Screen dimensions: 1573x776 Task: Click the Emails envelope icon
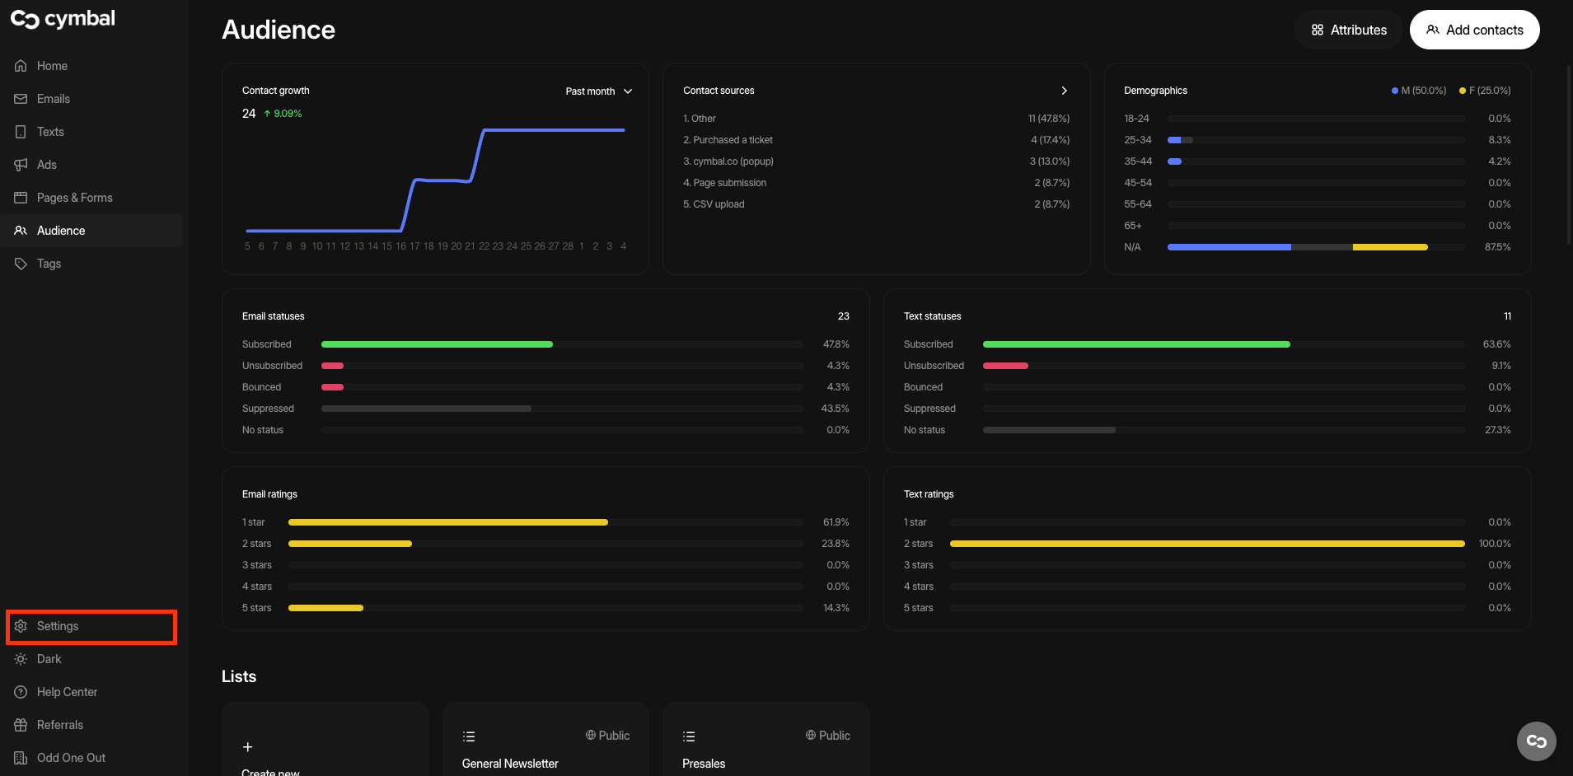coord(21,99)
